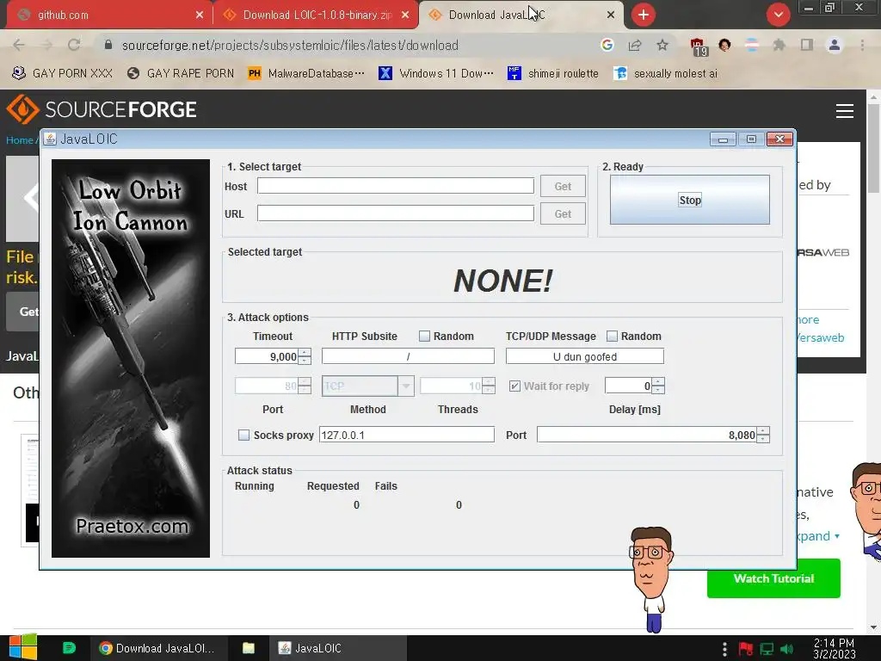Click the extension avatar face icon
The height and width of the screenshot is (661, 881).
click(724, 45)
